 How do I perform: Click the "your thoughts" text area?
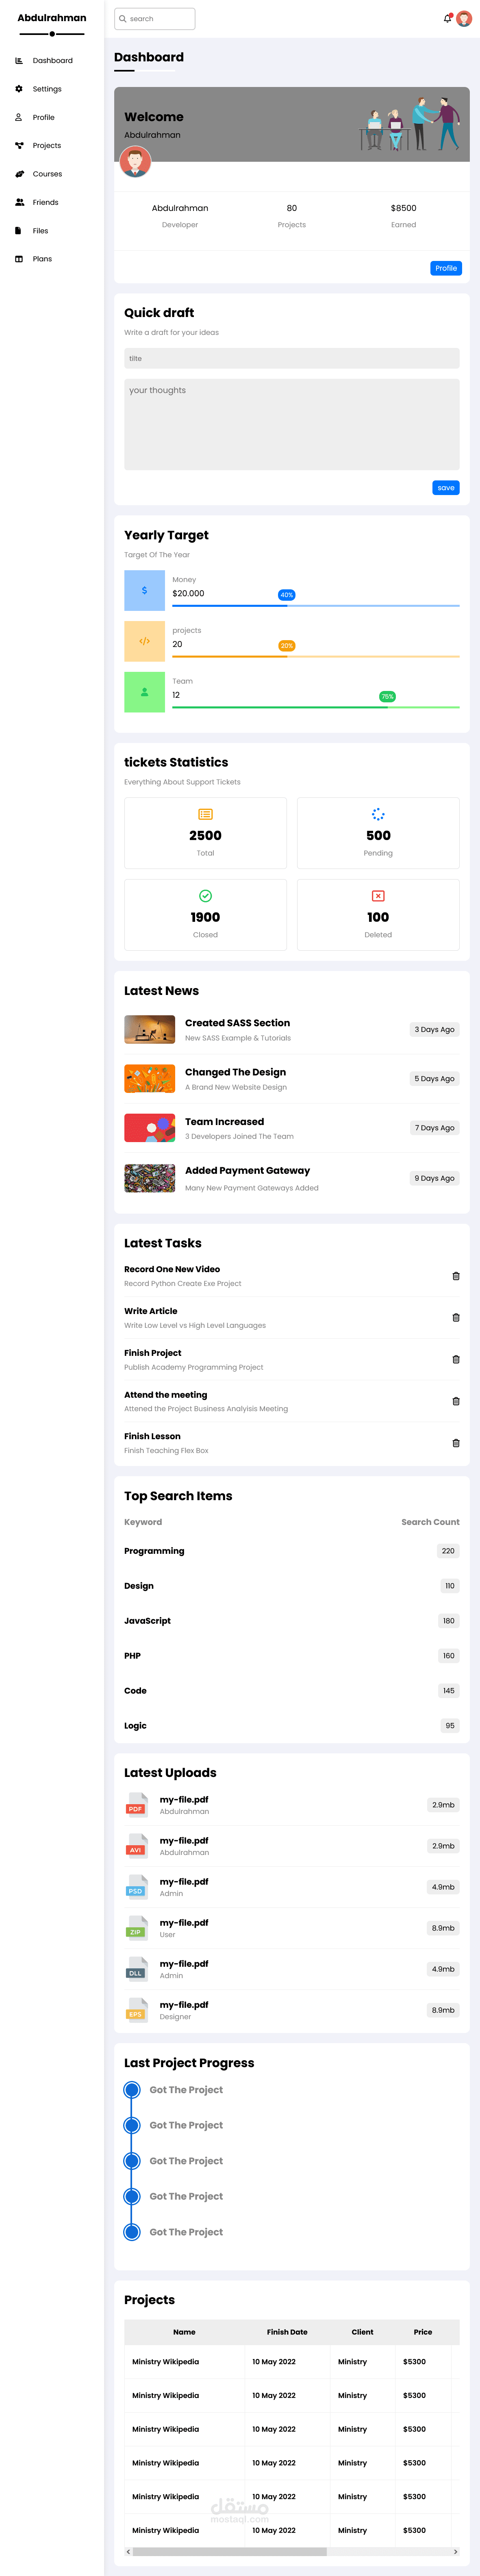(x=291, y=424)
